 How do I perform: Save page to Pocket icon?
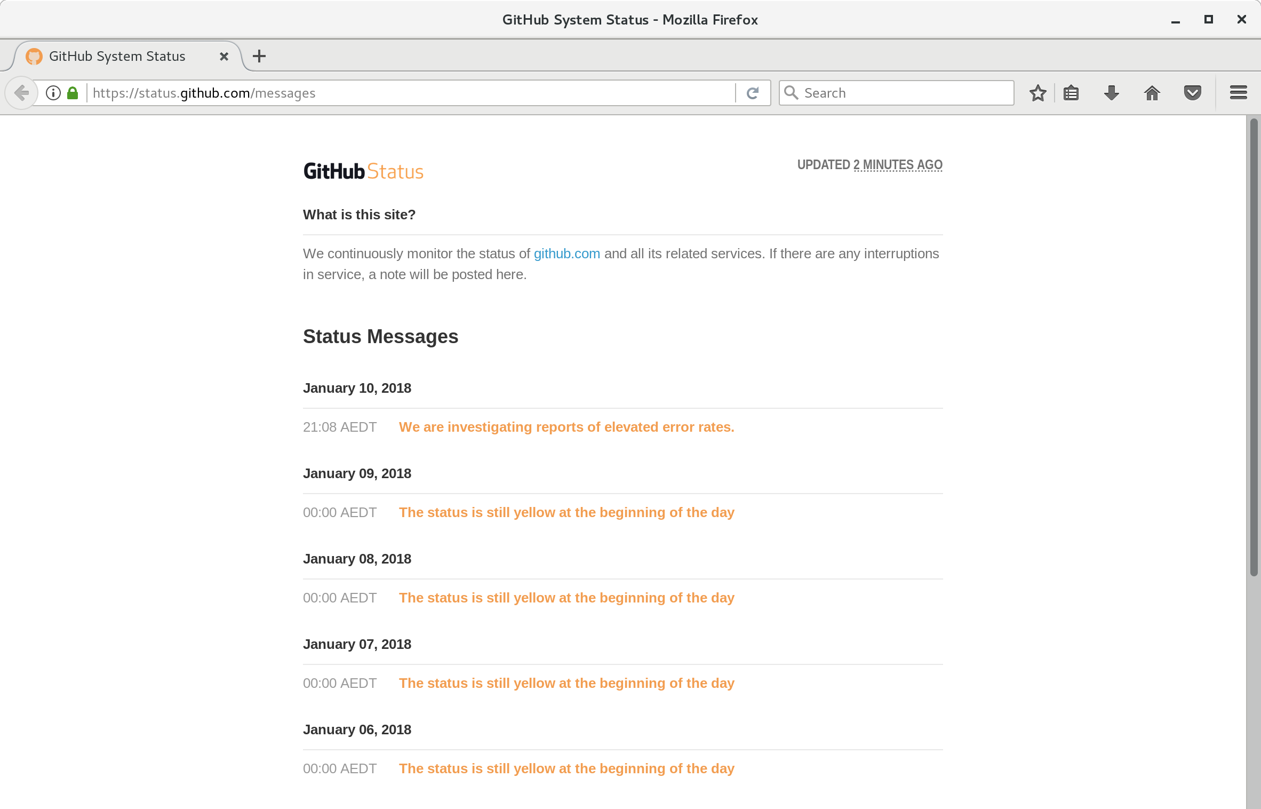pyautogui.click(x=1193, y=93)
